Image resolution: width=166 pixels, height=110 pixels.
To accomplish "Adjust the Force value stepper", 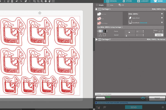I will click(x=143, y=31).
